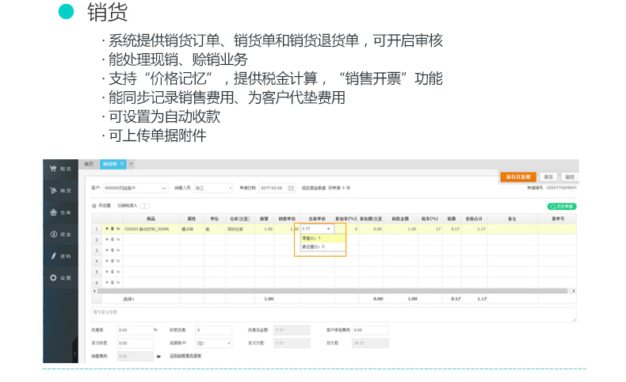Click the horizontal scrollbar under the table
The image size is (626, 382).
317,291
